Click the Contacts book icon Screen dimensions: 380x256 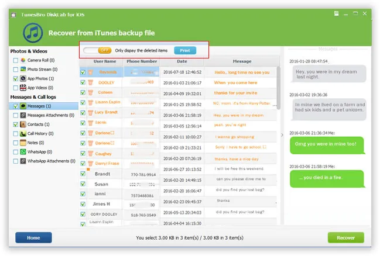coord(23,124)
